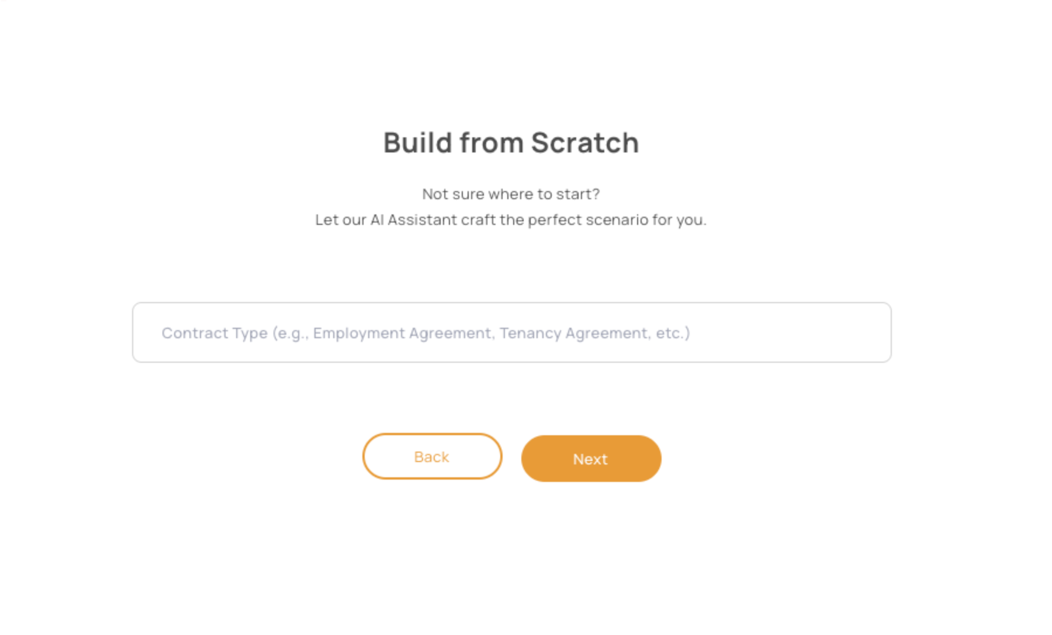Click the word 'Build' in the heading
Viewport: 1052px width, 635px height.
pos(417,143)
